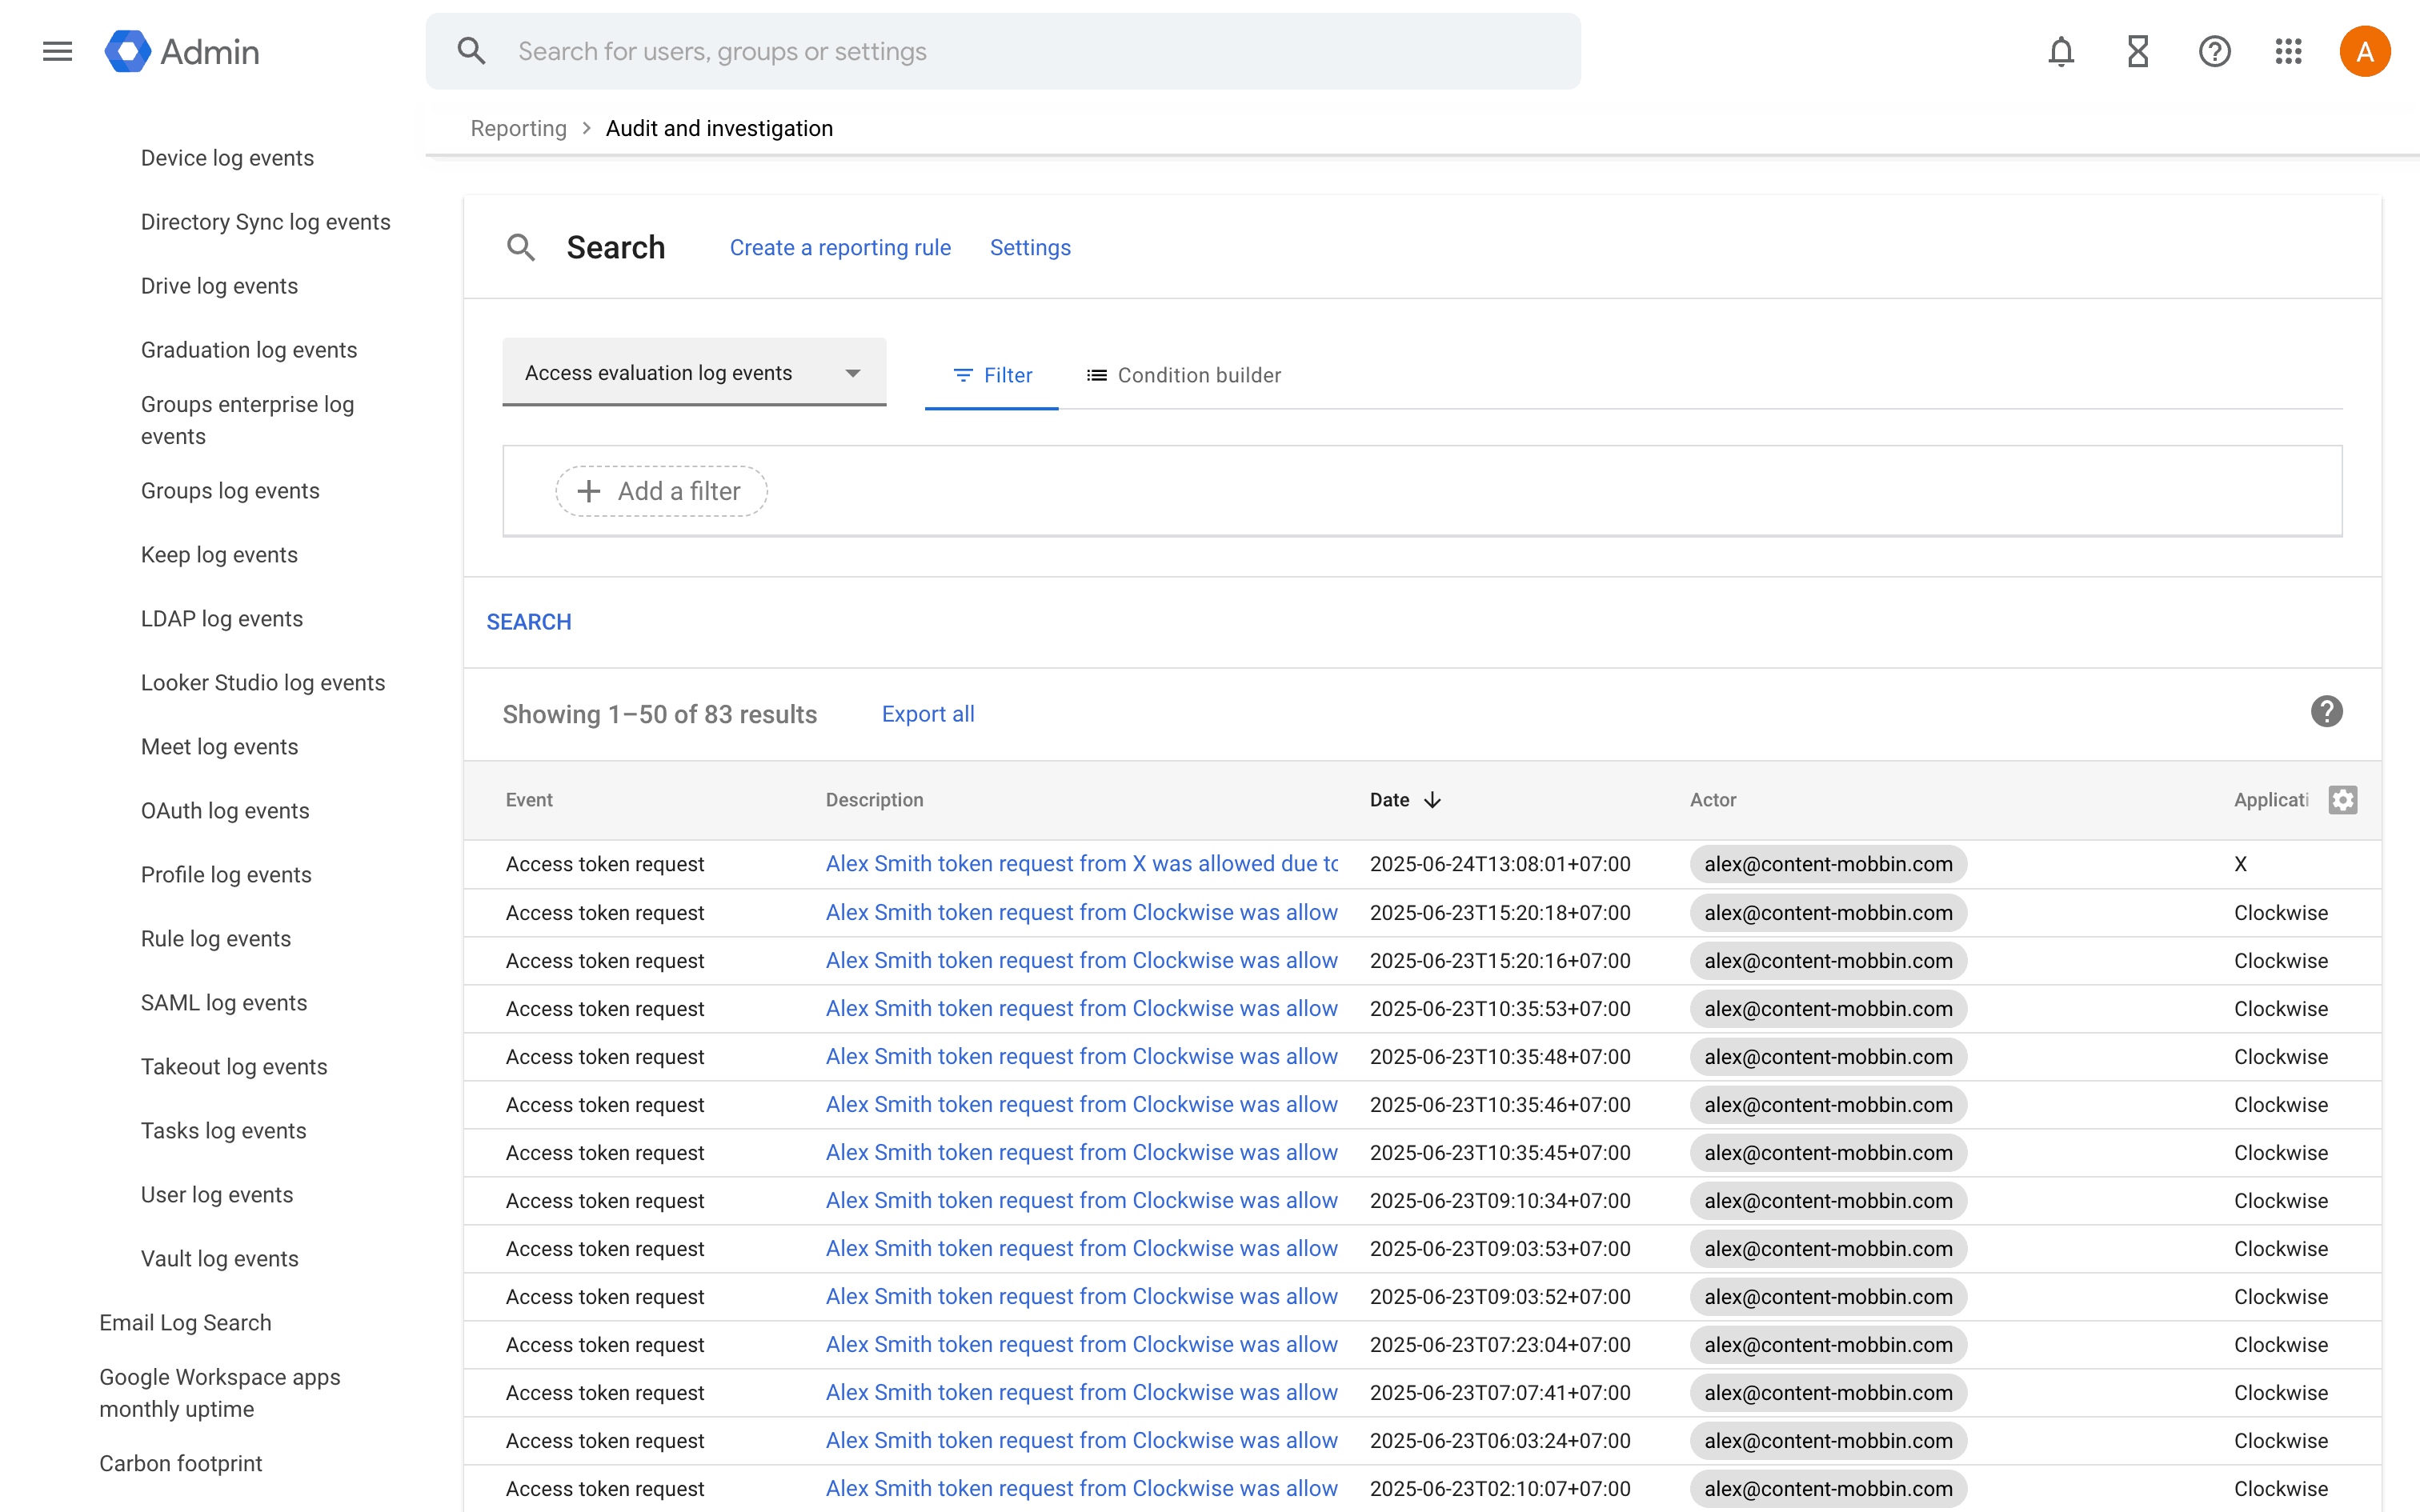Open the hourglass tasks icon
The image size is (2420, 1512).
click(2138, 51)
